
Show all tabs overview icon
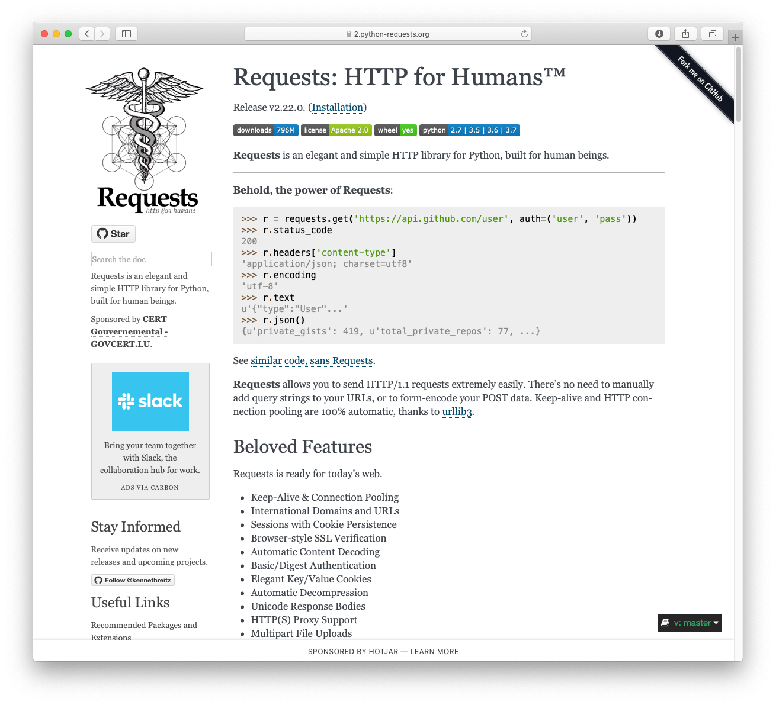[x=713, y=34]
